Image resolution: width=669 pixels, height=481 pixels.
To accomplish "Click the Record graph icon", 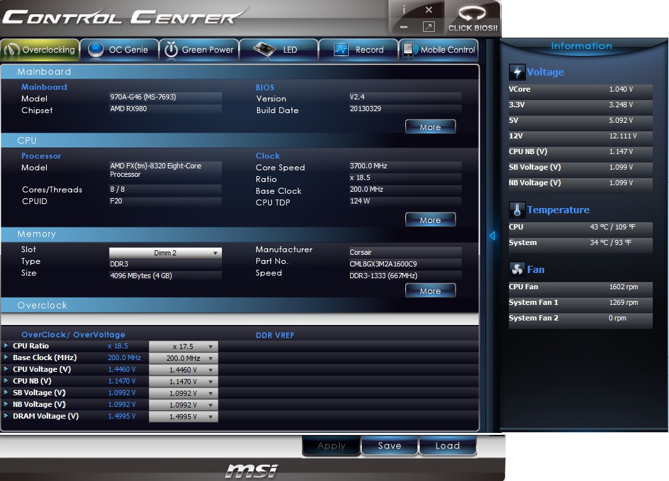I will pos(341,49).
